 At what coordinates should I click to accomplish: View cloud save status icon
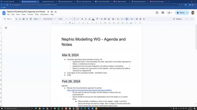[55, 12]
